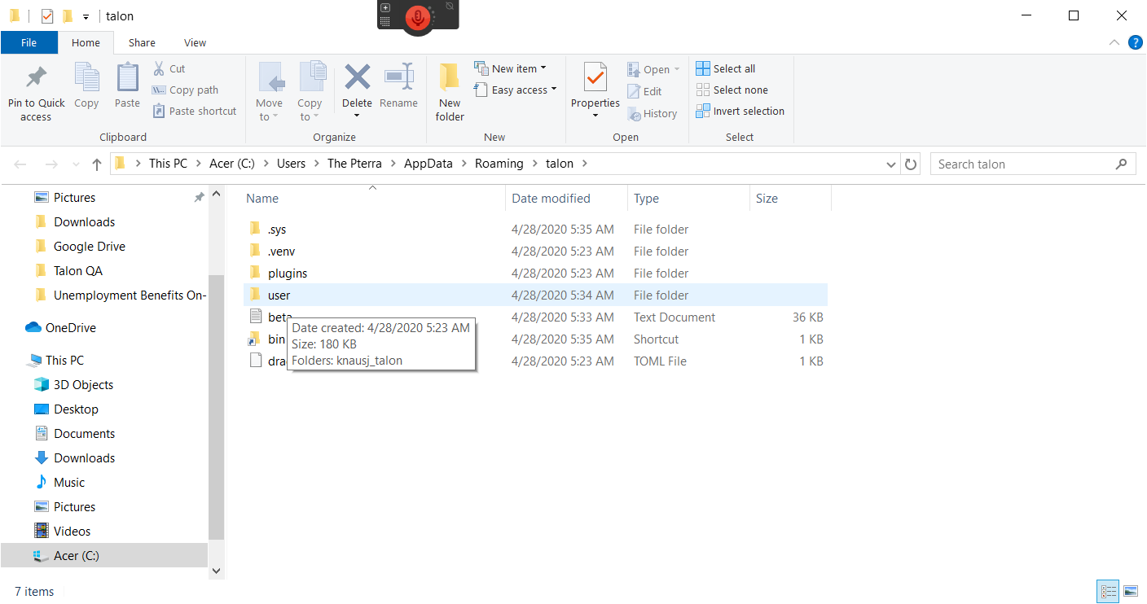Open the New item dropdown
Screen dimensions: 1147x604
(x=511, y=68)
